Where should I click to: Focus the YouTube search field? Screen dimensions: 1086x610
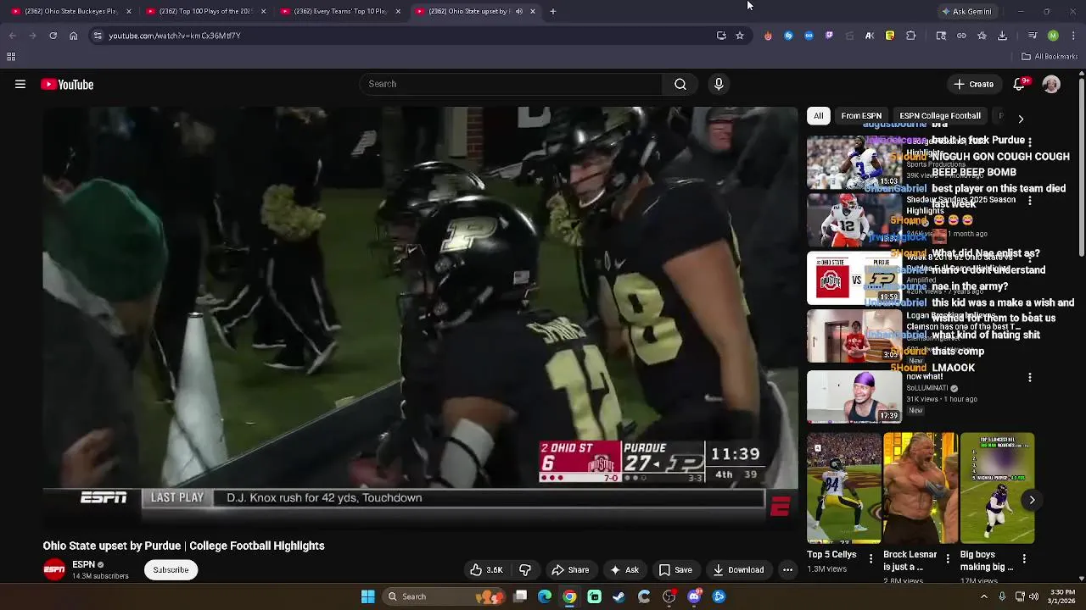tap(511, 84)
